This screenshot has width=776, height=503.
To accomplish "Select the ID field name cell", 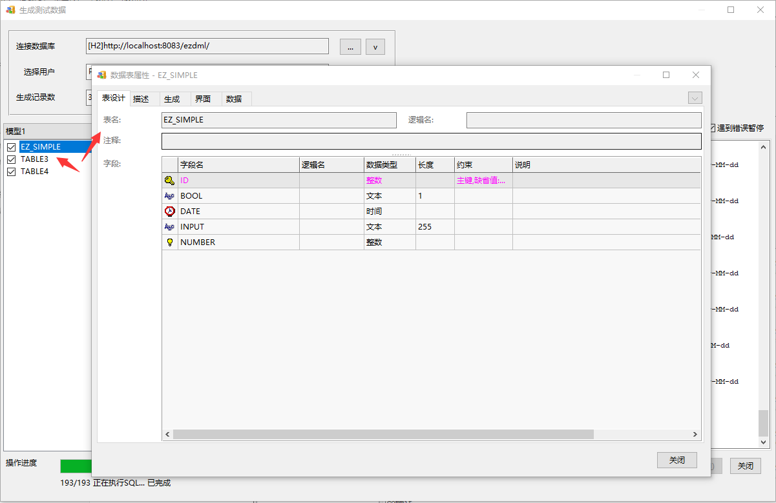I will click(238, 181).
